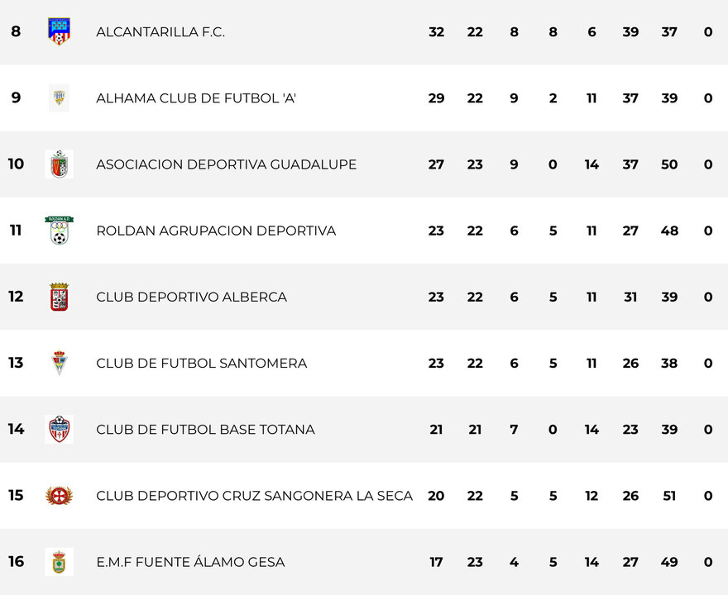This screenshot has height=595, width=728.
Task: Open the Asociacion Deportiva Guadalupe crest
Action: [x=59, y=164]
